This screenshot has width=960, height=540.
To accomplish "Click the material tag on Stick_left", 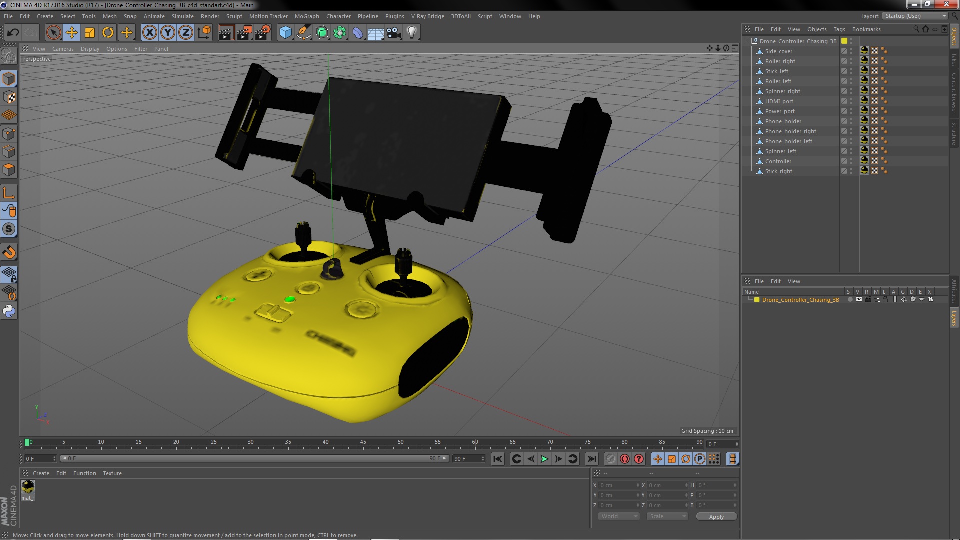I will pyautogui.click(x=864, y=70).
